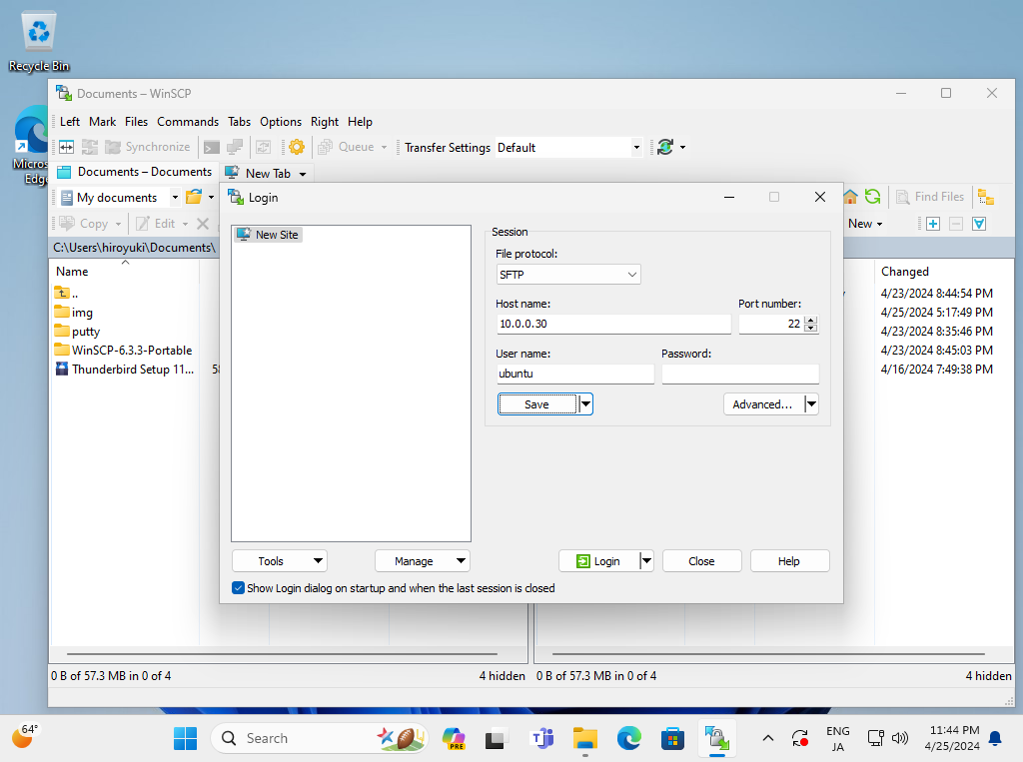Click the Advanced... button
This screenshot has height=762, width=1023.
point(763,404)
